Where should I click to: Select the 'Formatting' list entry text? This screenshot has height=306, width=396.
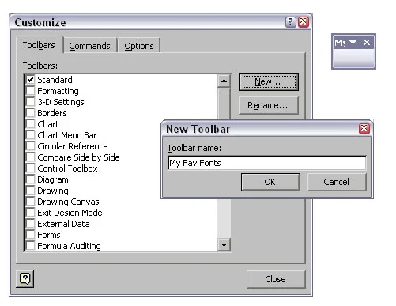(58, 91)
